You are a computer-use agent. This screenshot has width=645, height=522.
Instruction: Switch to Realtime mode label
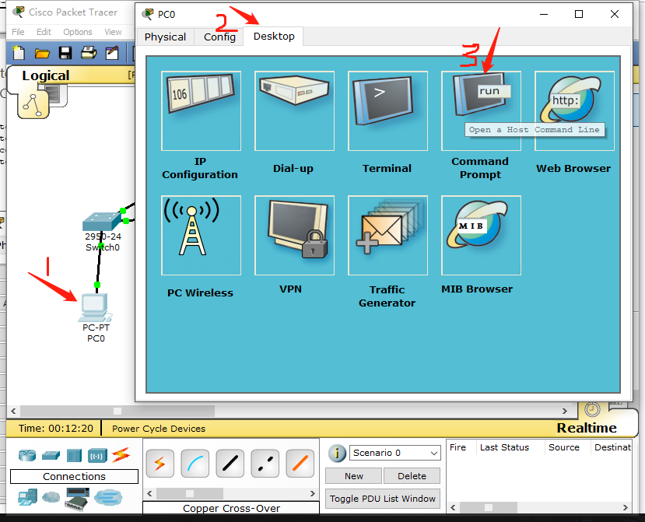pos(587,428)
